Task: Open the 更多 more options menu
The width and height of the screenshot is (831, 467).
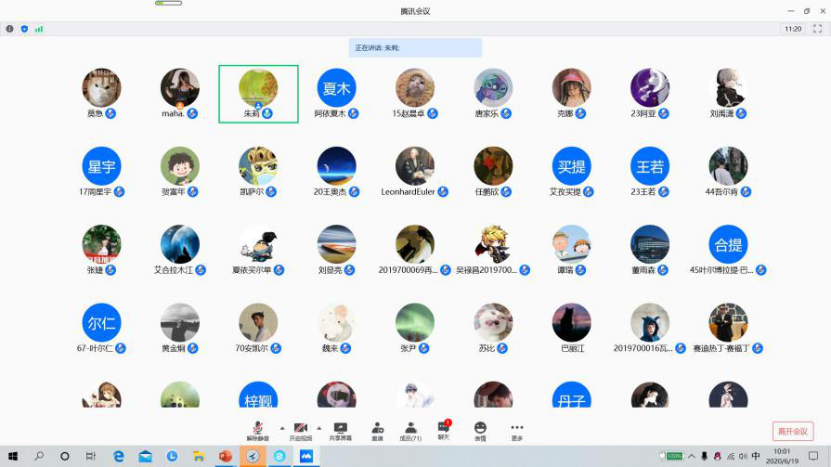Action: (x=516, y=430)
